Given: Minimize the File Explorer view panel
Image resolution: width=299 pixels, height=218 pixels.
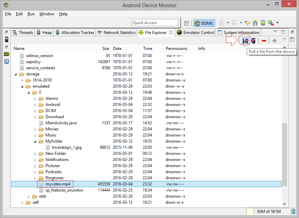Looking at the screenshot, I should [275, 31].
